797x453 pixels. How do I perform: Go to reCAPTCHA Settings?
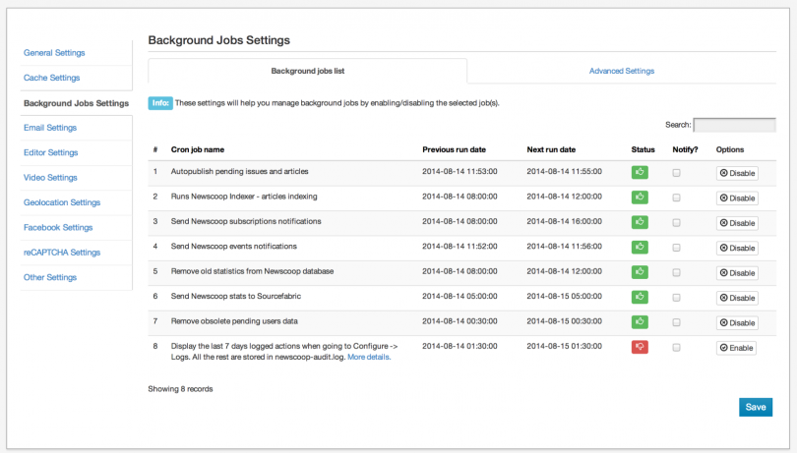62,252
